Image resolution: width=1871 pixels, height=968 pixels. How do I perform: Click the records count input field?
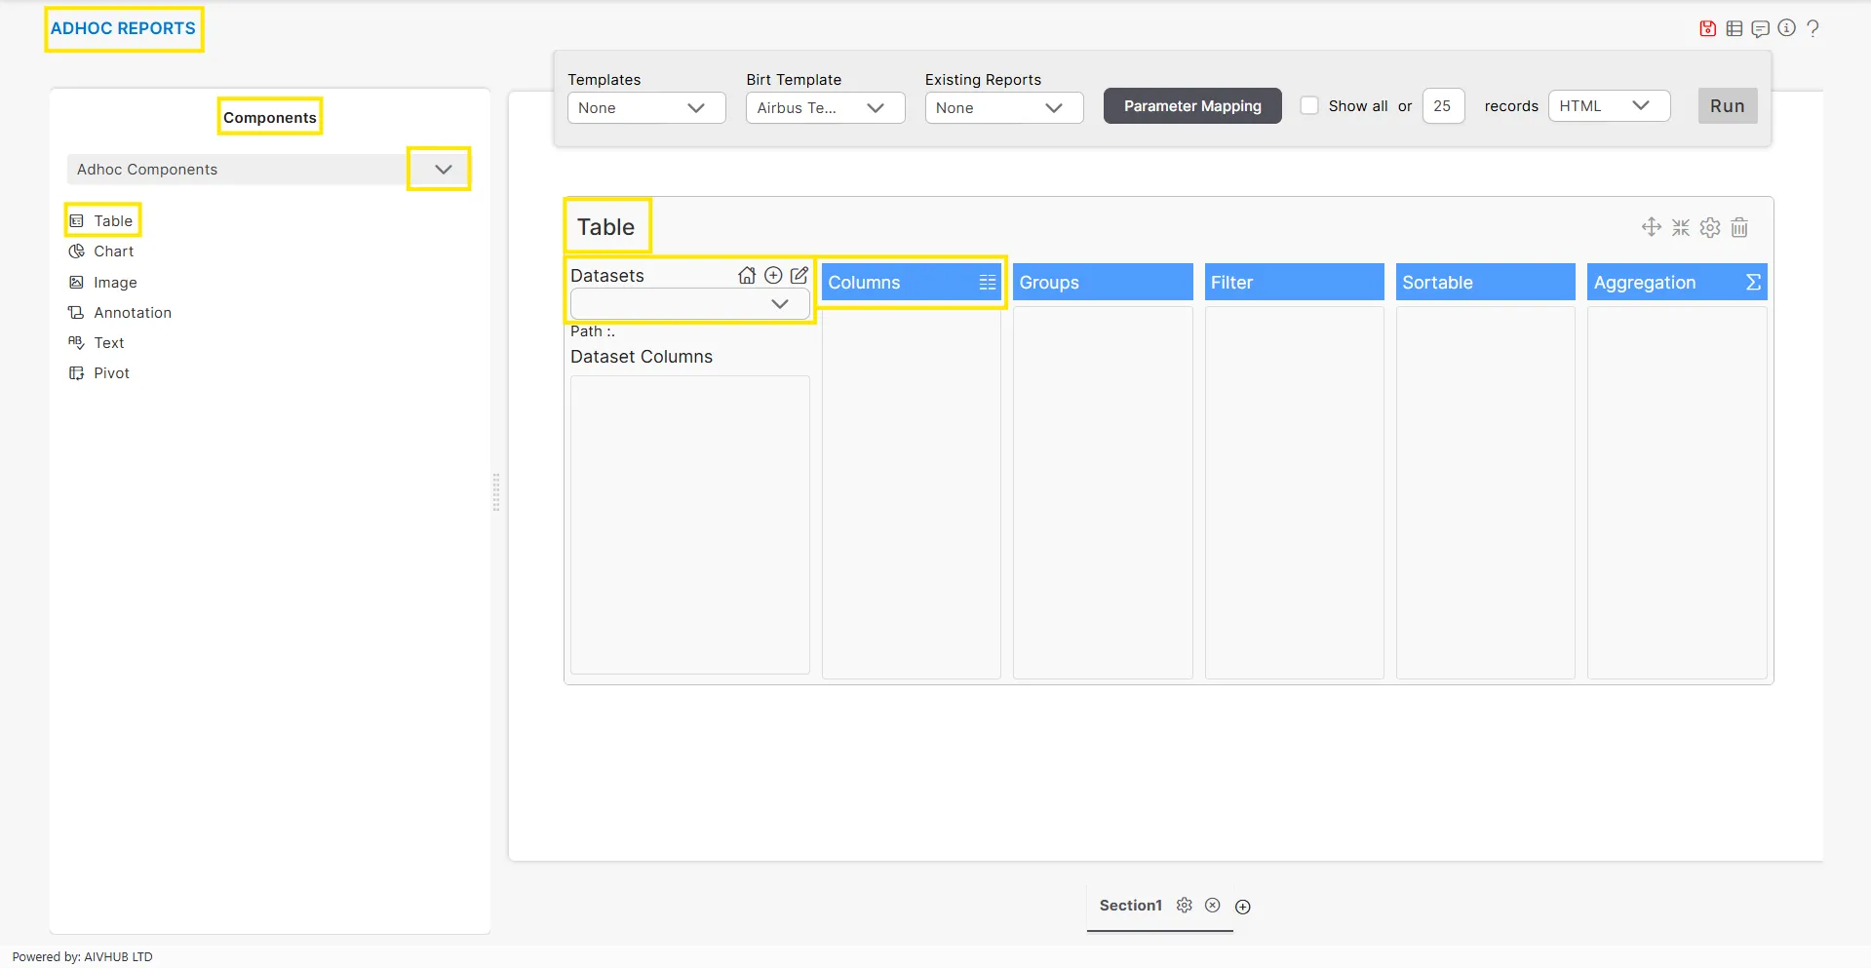click(1442, 105)
